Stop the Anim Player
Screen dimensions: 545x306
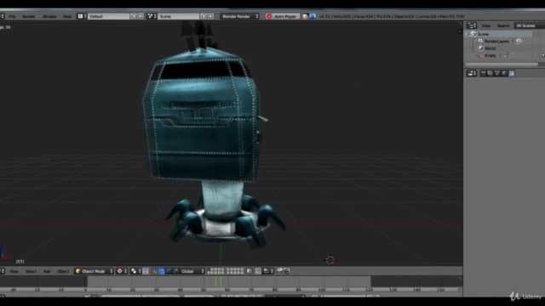pos(282,16)
